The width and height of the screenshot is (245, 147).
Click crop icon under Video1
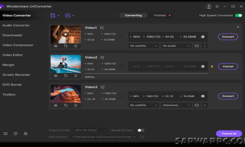pos(66,46)
